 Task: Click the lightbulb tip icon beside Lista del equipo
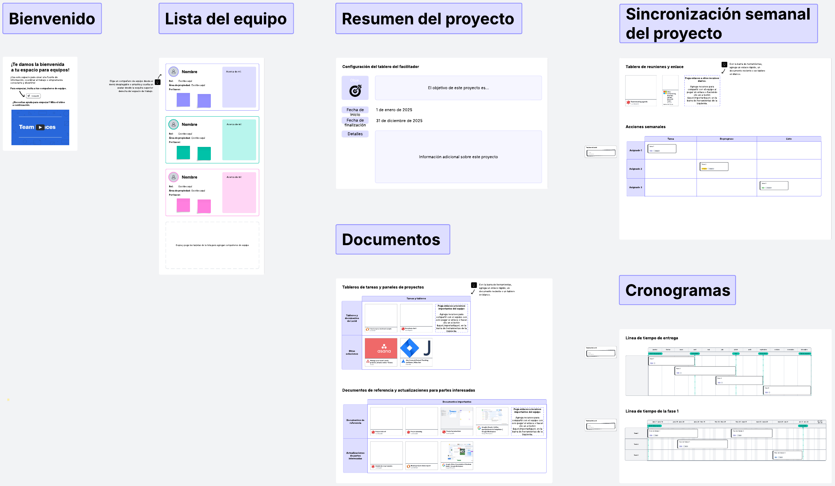point(158,82)
